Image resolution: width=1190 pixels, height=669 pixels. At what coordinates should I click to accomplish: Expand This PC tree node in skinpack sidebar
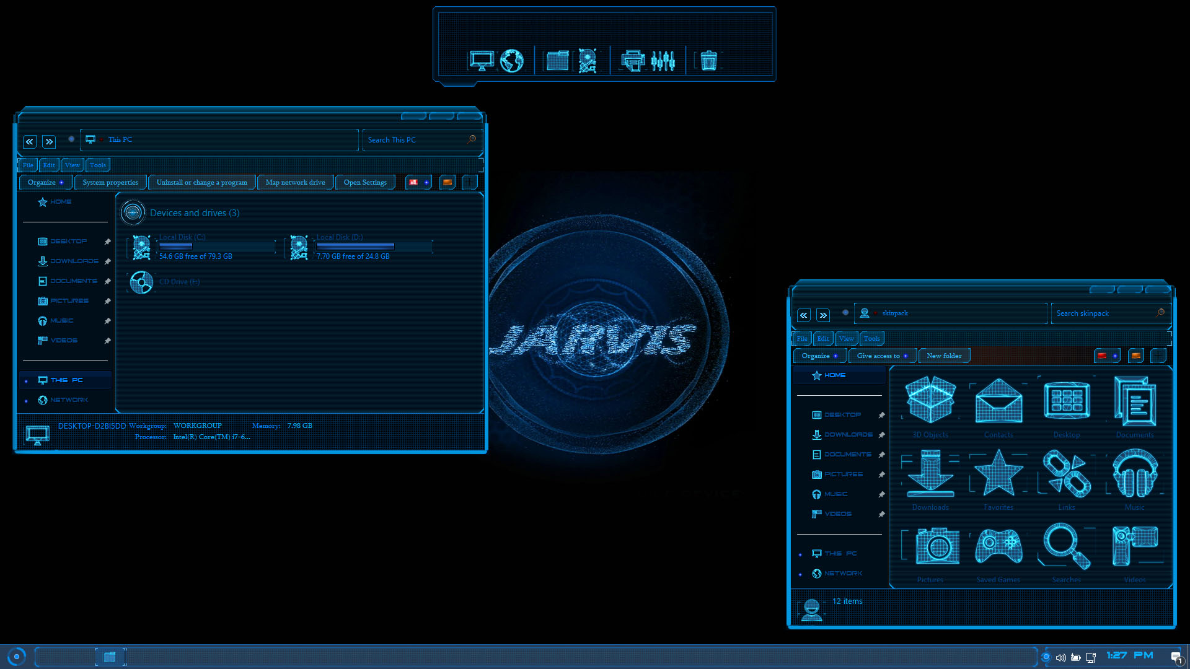[x=800, y=554]
